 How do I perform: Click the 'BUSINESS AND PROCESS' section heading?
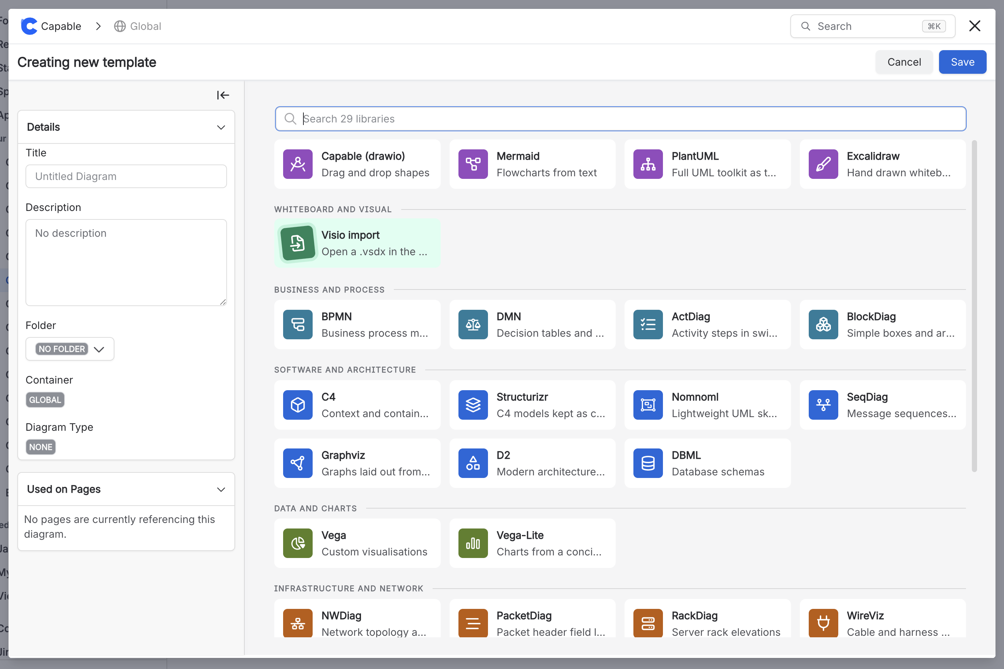tap(329, 290)
